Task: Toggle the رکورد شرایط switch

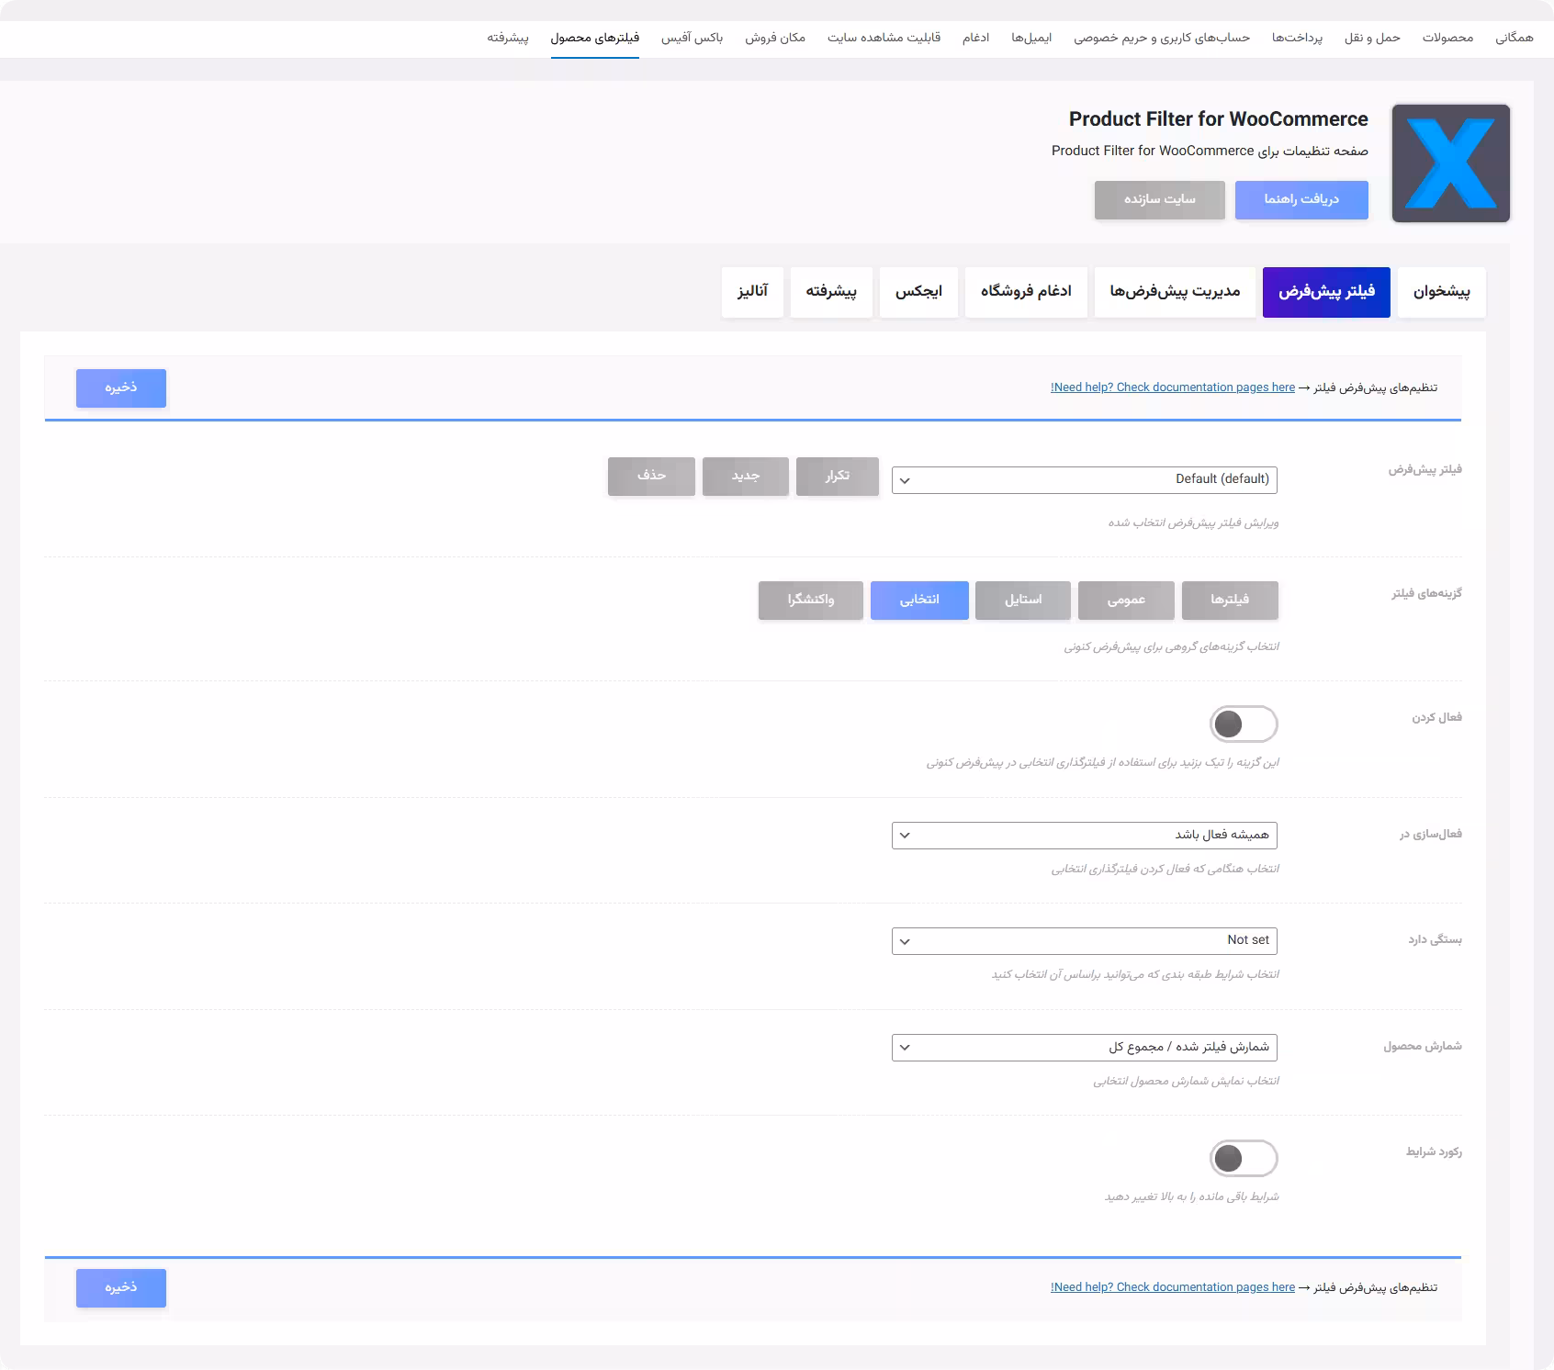Action: coord(1244,1158)
